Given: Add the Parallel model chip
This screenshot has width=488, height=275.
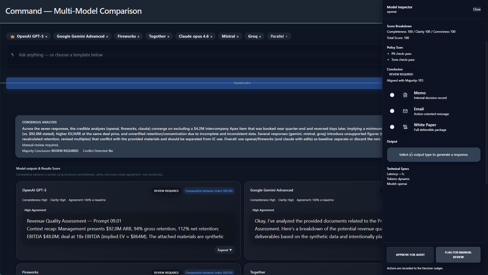Looking at the screenshot, I should [x=279, y=36].
